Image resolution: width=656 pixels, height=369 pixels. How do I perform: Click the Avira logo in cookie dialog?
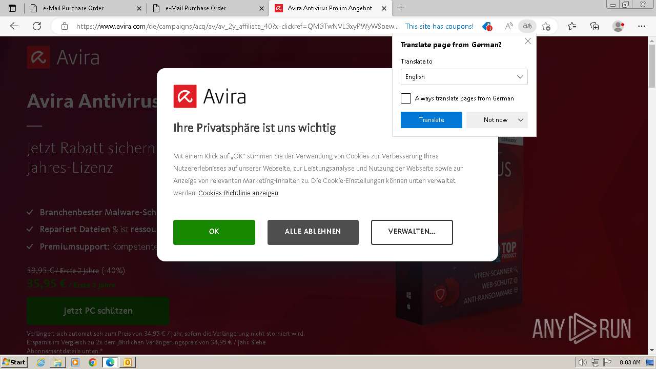pyautogui.click(x=210, y=96)
